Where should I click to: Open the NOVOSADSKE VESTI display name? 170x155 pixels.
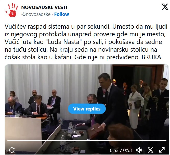click(44, 7)
